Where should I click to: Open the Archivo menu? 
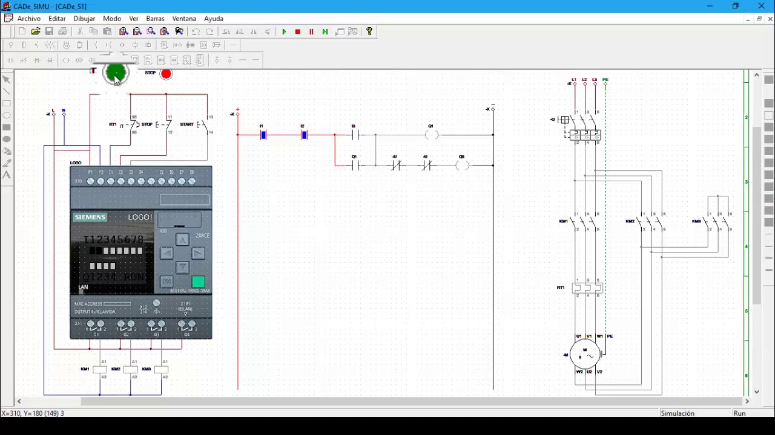point(29,19)
